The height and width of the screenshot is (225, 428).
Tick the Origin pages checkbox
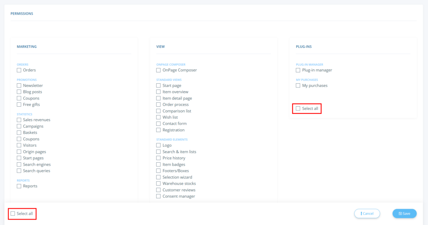pyautogui.click(x=19, y=151)
